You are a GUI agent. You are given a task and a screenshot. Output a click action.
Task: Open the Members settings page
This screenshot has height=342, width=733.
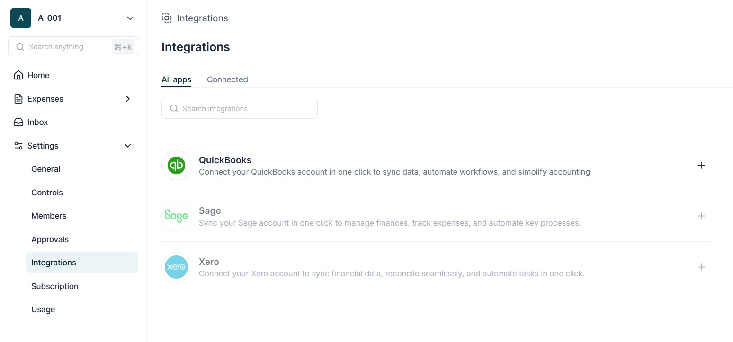(49, 216)
